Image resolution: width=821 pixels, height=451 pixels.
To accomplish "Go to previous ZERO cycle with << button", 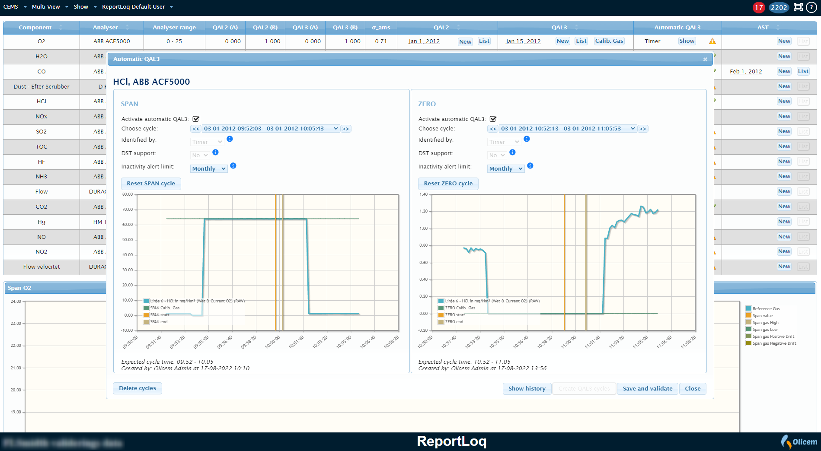I will tap(493, 129).
